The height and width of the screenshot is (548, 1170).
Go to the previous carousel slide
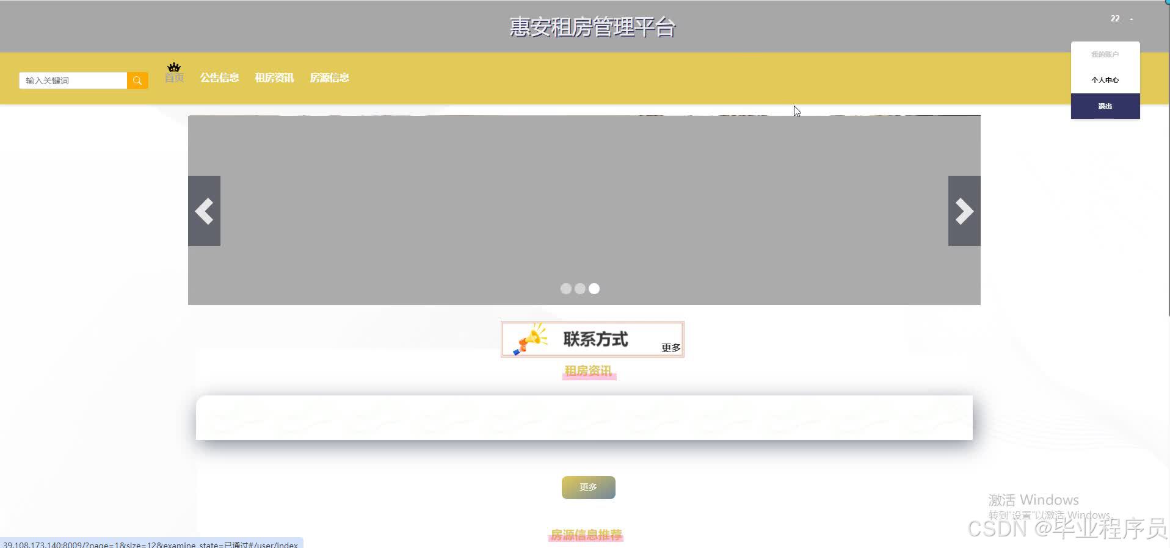click(204, 211)
